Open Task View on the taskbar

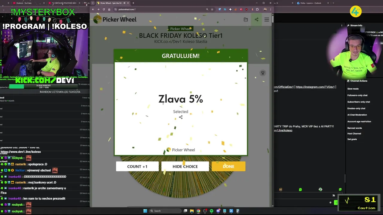186,211
